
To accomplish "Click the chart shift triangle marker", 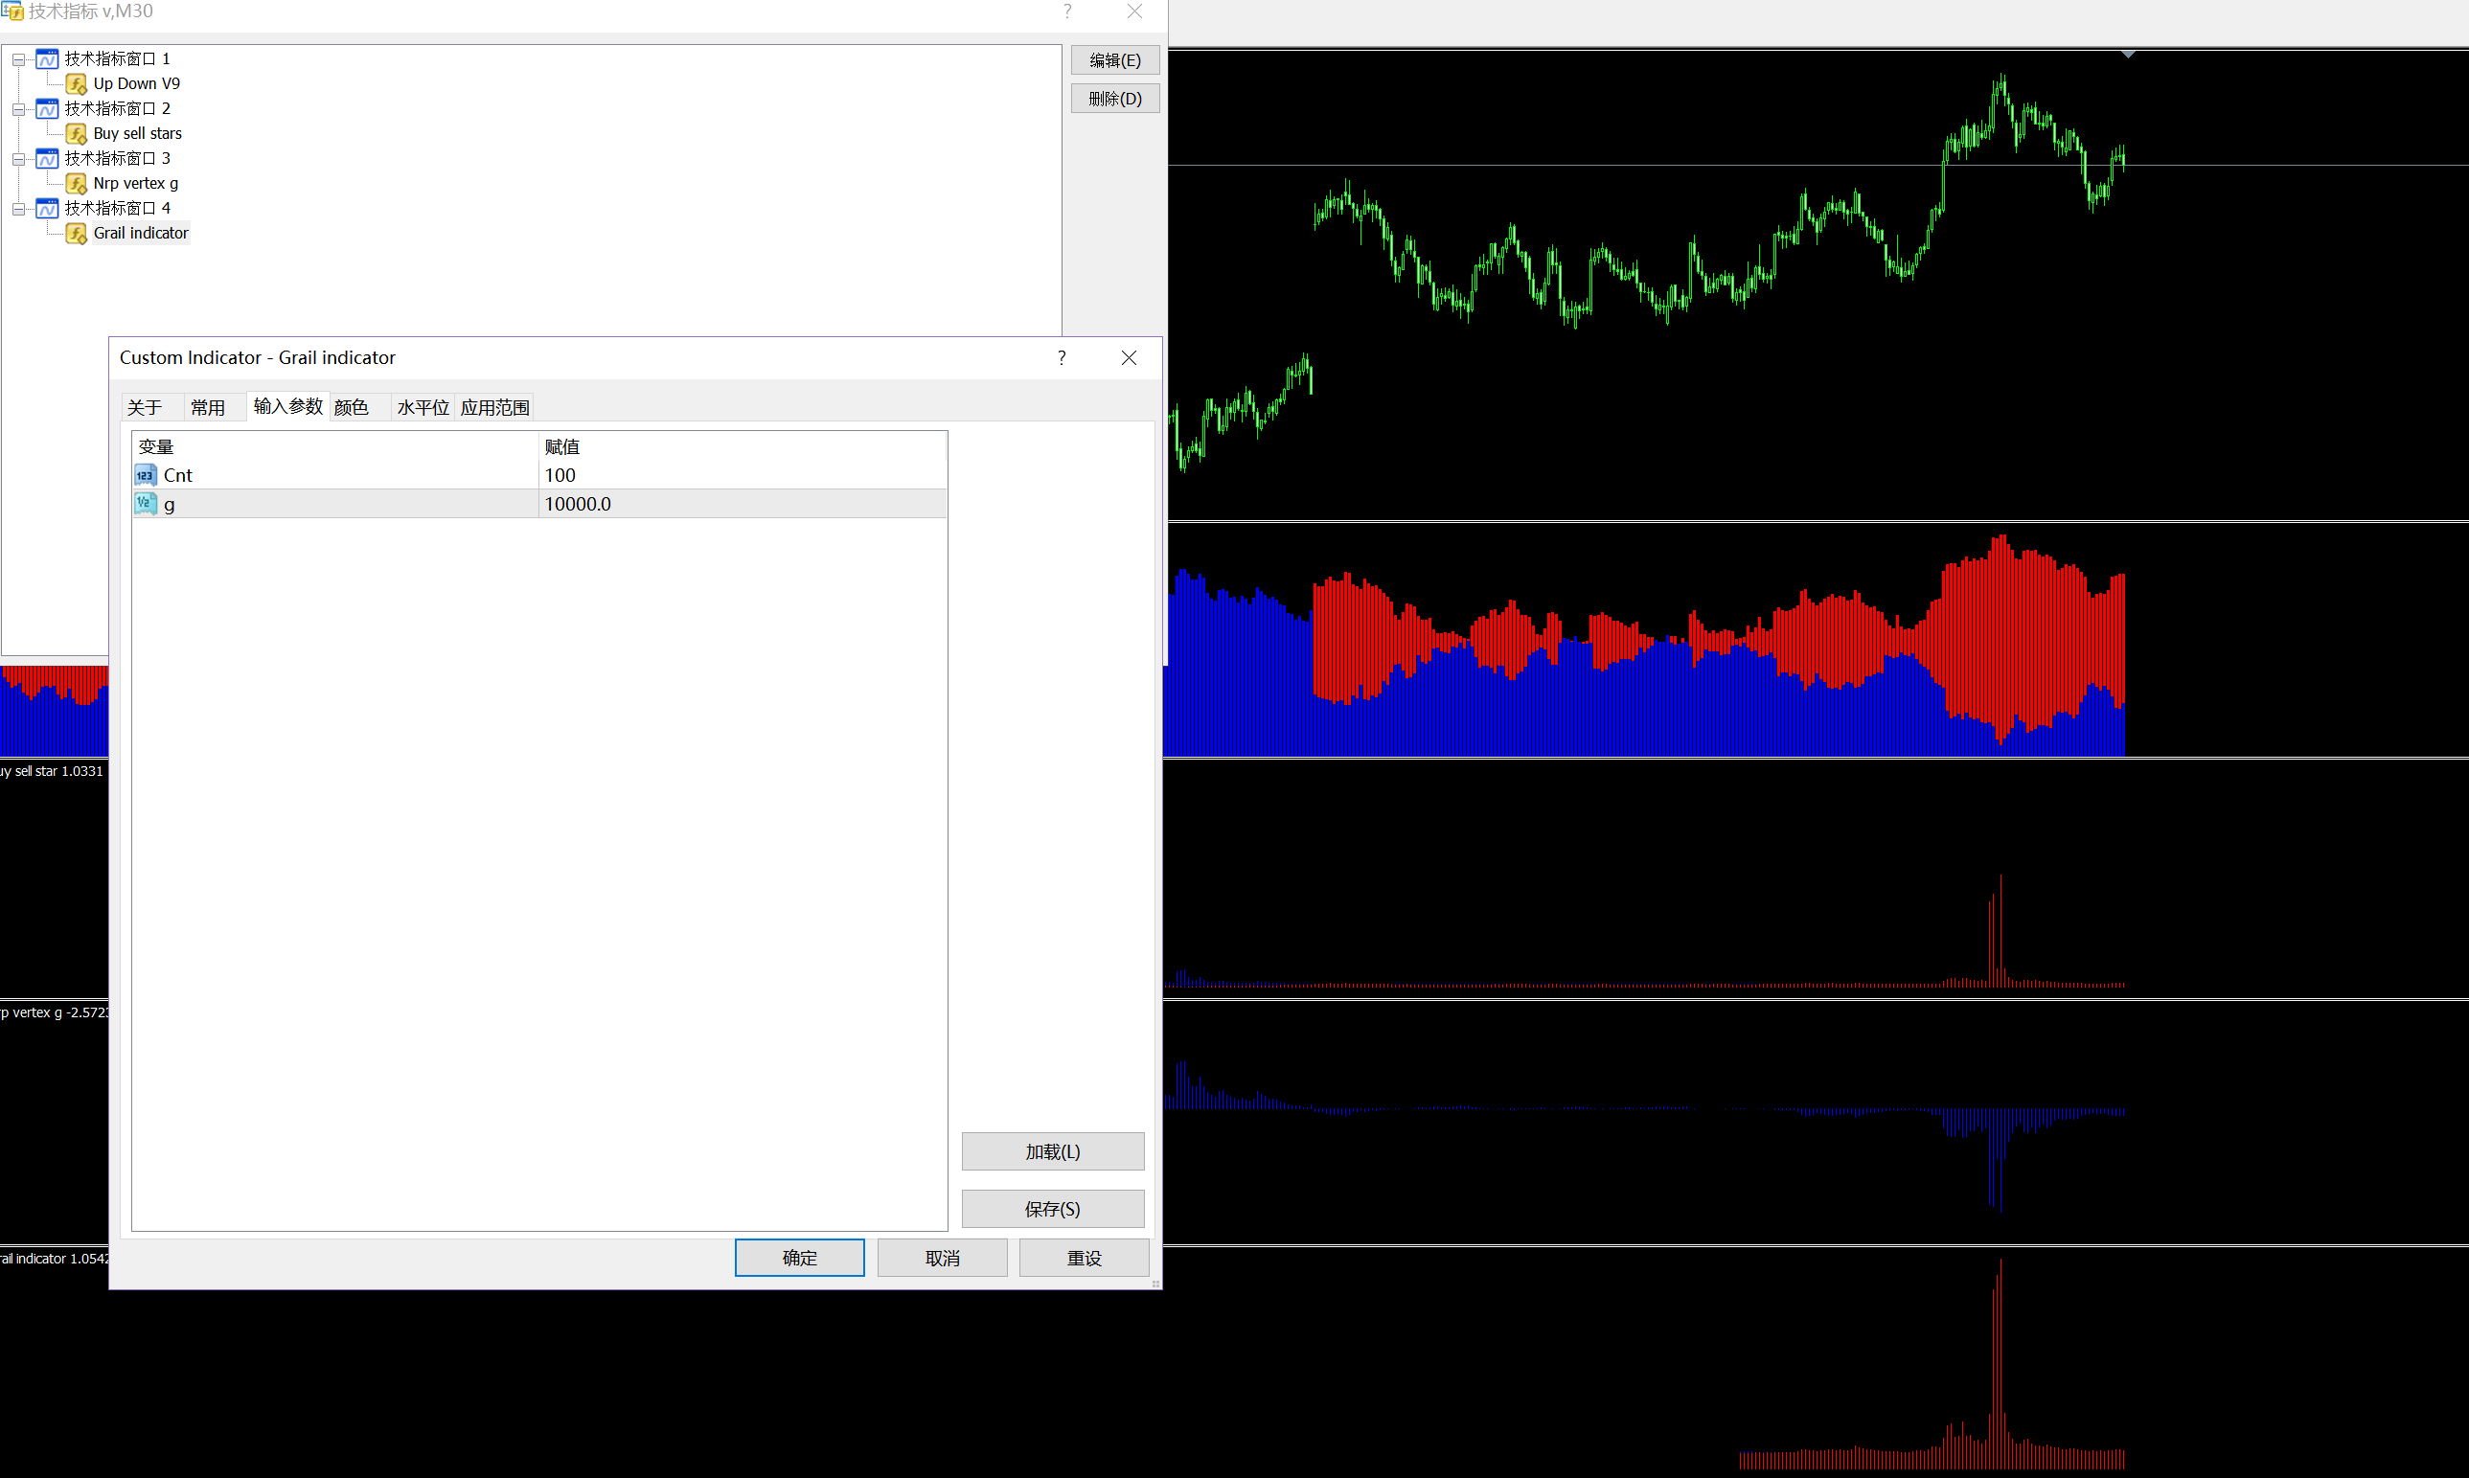I will click(x=2127, y=55).
